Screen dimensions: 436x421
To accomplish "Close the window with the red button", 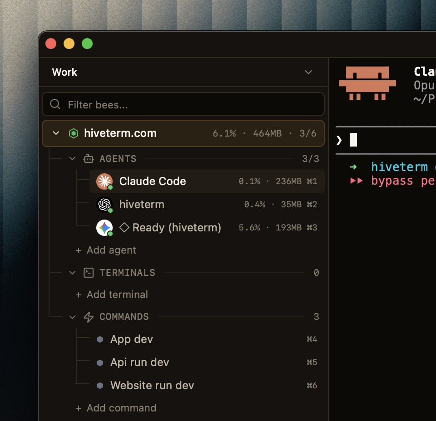I will pyautogui.click(x=51, y=44).
